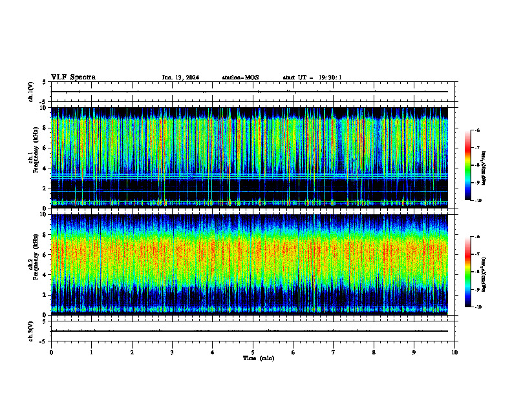Click the log(PSD) label next to ch.1 colorbar
The width and height of the screenshot is (512, 395).
click(484, 168)
